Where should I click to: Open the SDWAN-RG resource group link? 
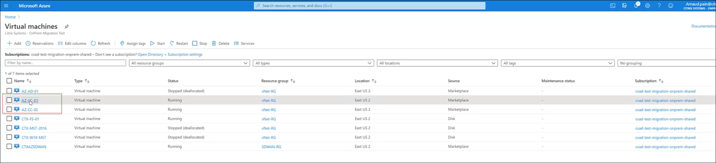(271, 147)
